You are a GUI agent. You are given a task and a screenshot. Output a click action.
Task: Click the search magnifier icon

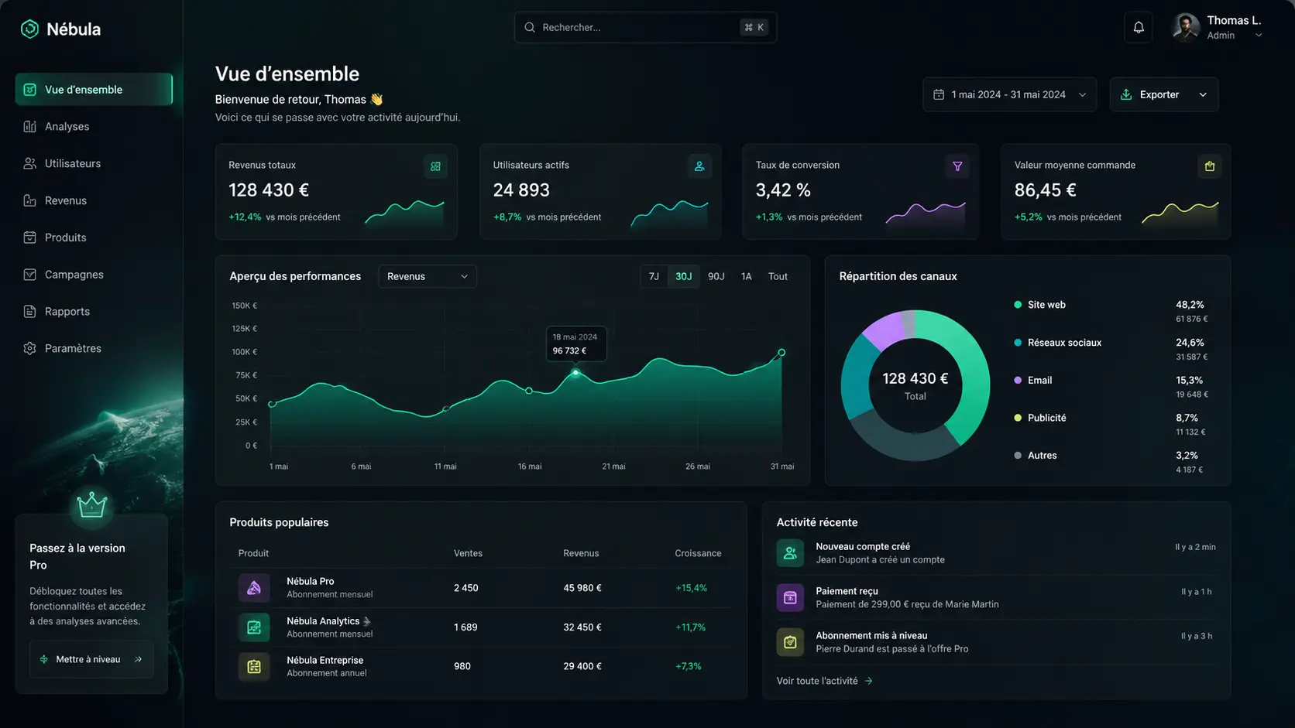pyautogui.click(x=530, y=27)
